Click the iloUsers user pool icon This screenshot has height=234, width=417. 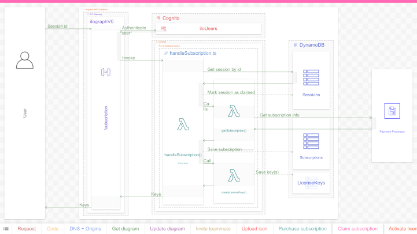click(164, 28)
